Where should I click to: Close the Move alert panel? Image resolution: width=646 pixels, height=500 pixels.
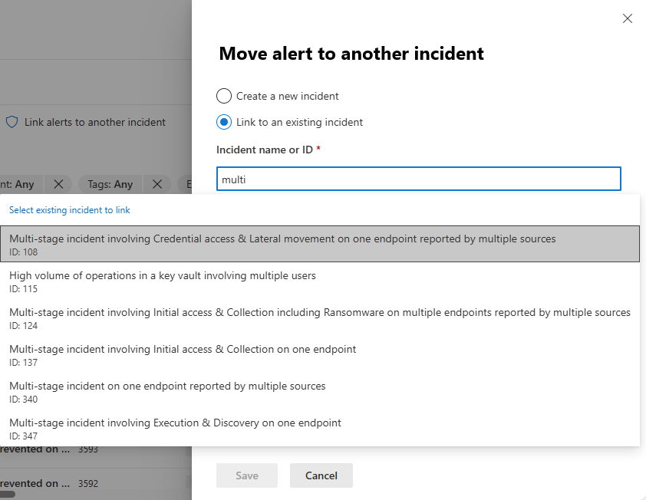(628, 18)
